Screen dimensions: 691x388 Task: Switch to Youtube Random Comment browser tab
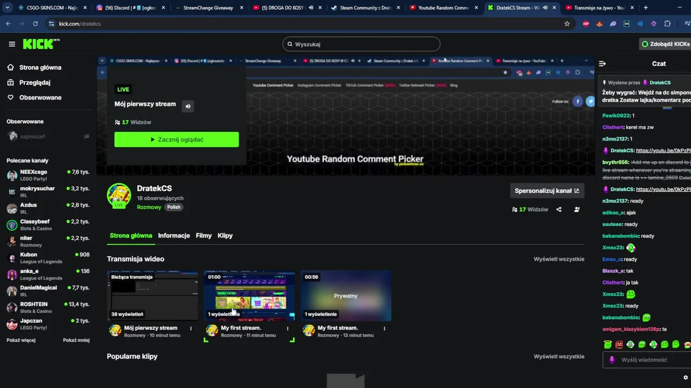pyautogui.click(x=443, y=8)
